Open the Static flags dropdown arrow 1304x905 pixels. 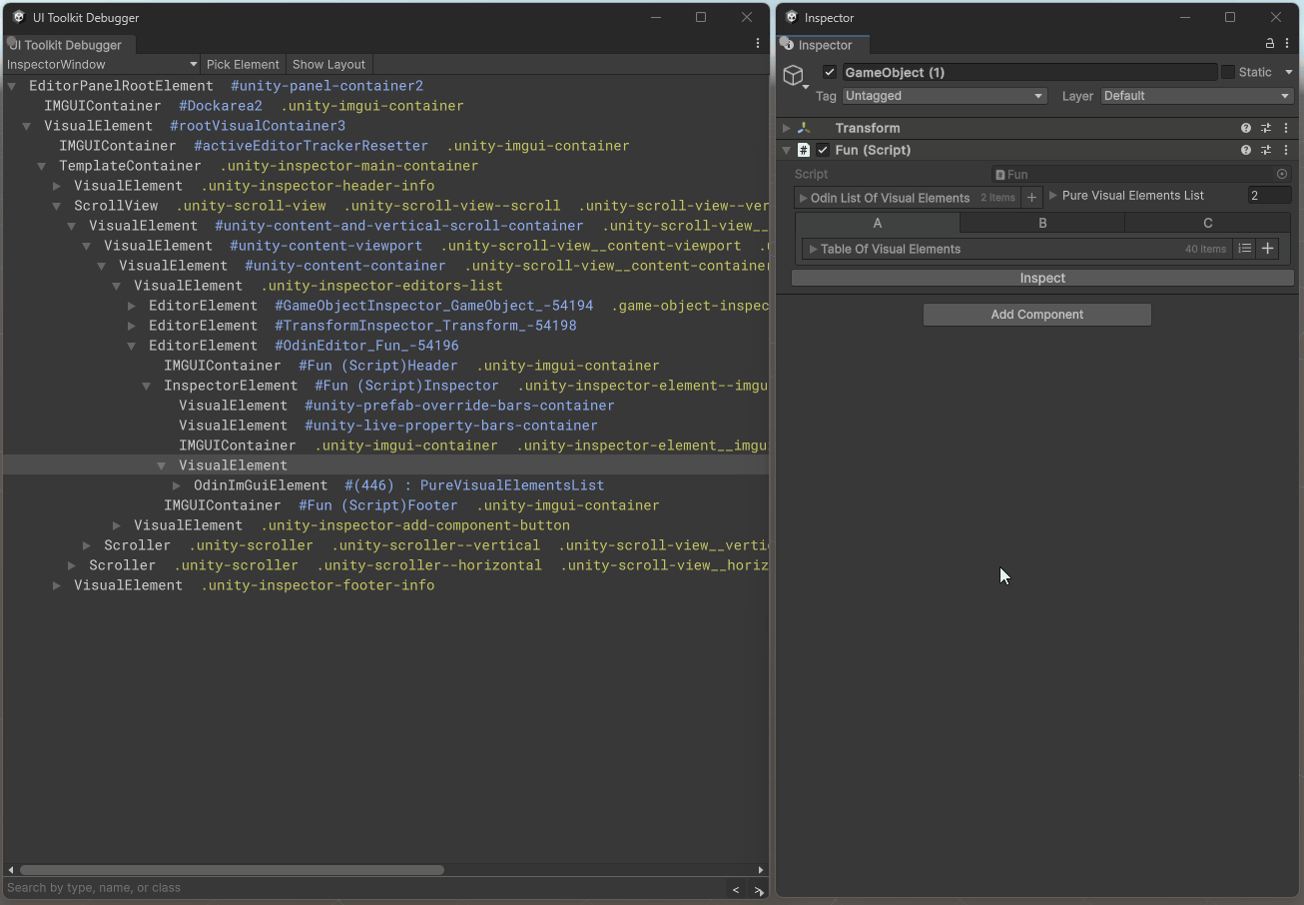(1288, 72)
